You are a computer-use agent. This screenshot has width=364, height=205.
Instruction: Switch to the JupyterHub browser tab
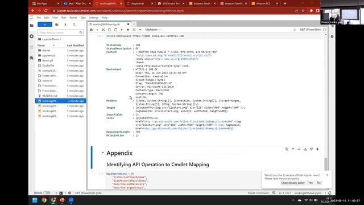click(x=140, y=3)
